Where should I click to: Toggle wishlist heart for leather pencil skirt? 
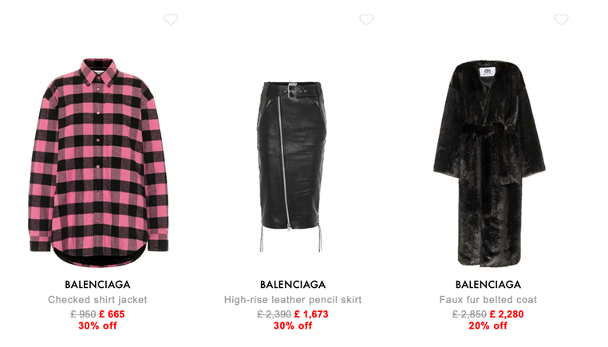tap(366, 19)
